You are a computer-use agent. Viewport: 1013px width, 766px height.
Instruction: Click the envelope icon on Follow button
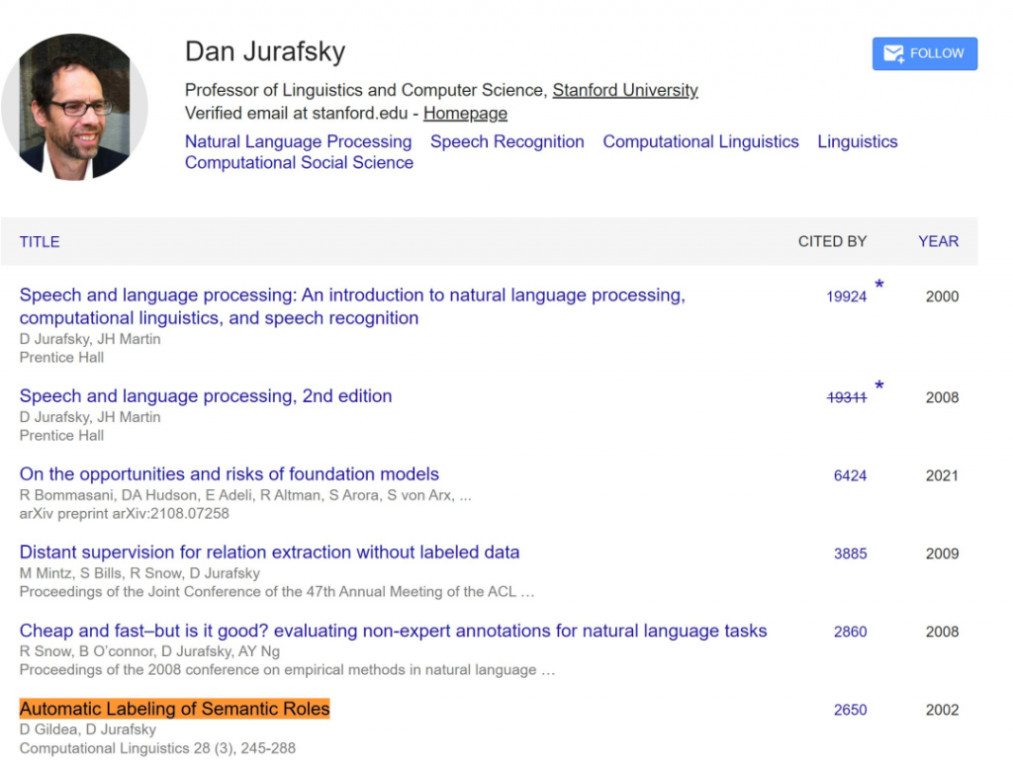click(894, 53)
